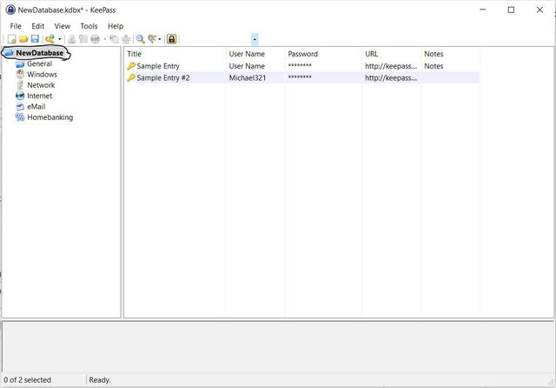The width and height of the screenshot is (556, 388).
Task: Open the Show Entries dropdown arrow
Action: point(160,39)
